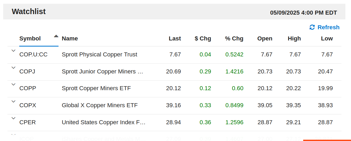Expand the COPP row chevron
The width and height of the screenshot is (351, 141).
pyautogui.click(x=13, y=84)
